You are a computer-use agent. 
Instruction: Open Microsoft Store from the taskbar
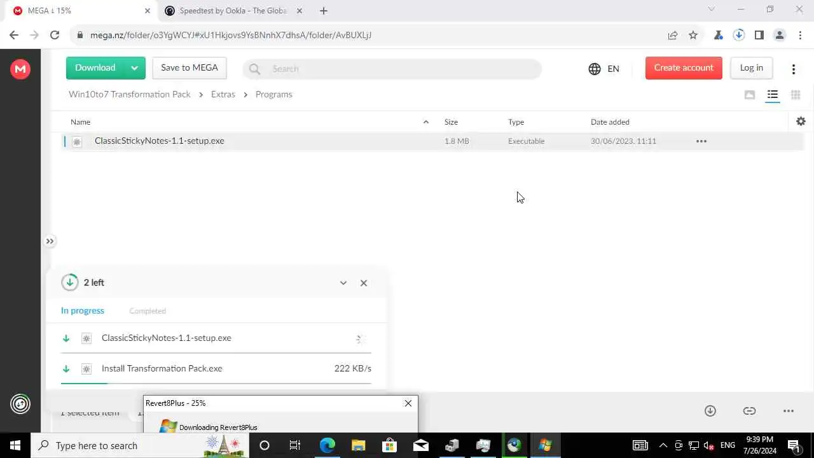coord(389,445)
